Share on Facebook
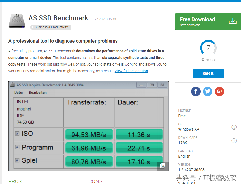The height and width of the screenshot is (184, 241). pos(196,91)
